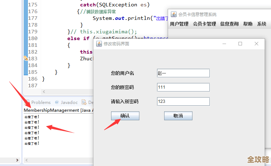
Task: Focus the 您的用户名 field containing 赵一
Action: [183, 73]
